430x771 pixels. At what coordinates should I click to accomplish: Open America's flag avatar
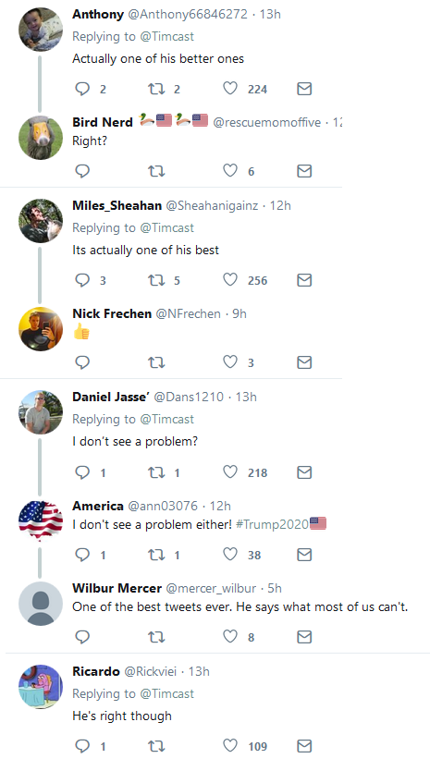(41, 521)
